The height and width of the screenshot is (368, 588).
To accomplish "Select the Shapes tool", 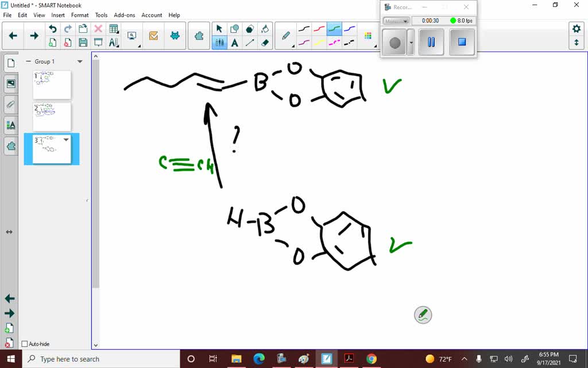I will 235,27.
